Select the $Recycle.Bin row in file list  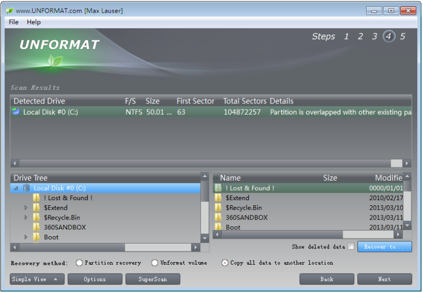[x=309, y=207]
